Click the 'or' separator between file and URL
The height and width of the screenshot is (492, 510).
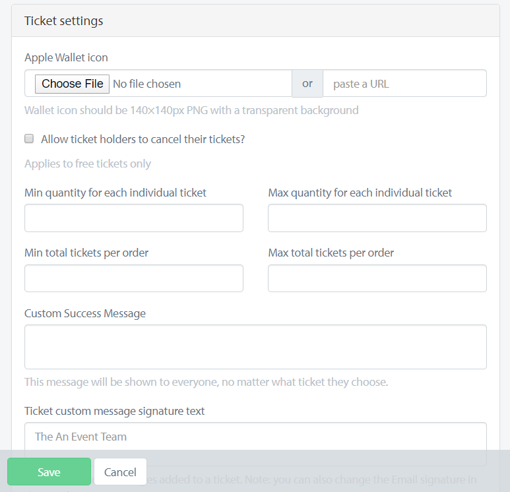click(x=307, y=84)
